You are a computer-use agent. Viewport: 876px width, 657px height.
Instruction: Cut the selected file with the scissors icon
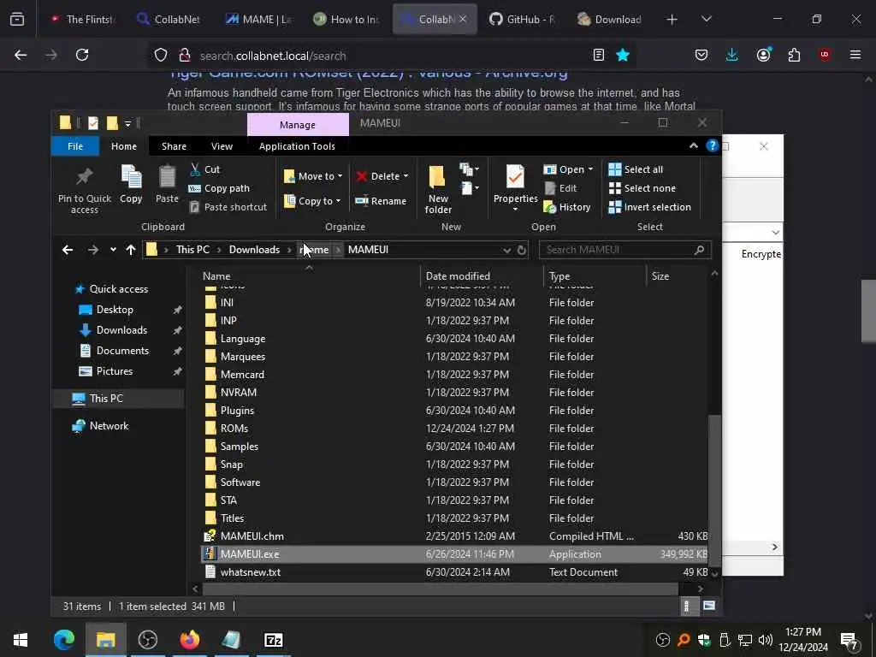pyautogui.click(x=204, y=169)
